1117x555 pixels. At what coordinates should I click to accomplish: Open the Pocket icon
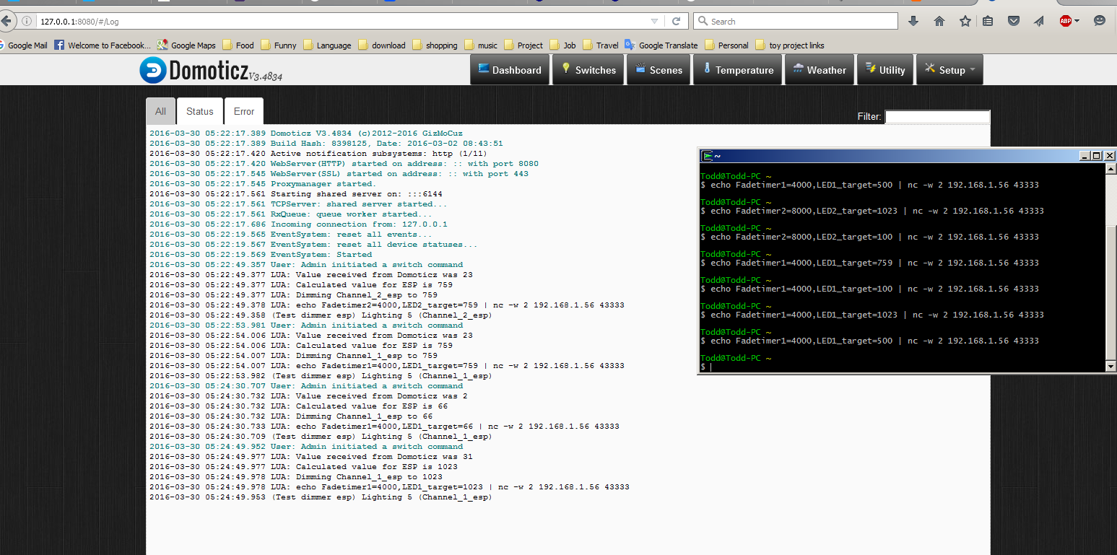click(1014, 21)
